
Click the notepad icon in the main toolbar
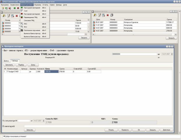tap(3, 8)
